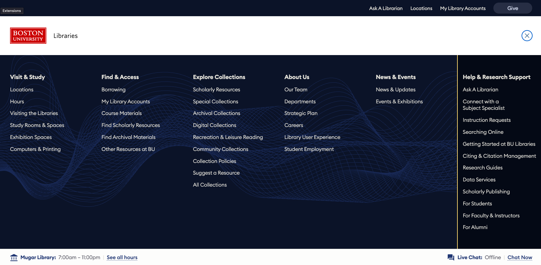This screenshot has width=541, height=265.
Task: Open Data Services
Action: pos(479,179)
